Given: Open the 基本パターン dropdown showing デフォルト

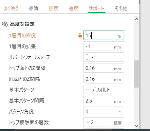Looking at the screenshot, I should [104, 90].
